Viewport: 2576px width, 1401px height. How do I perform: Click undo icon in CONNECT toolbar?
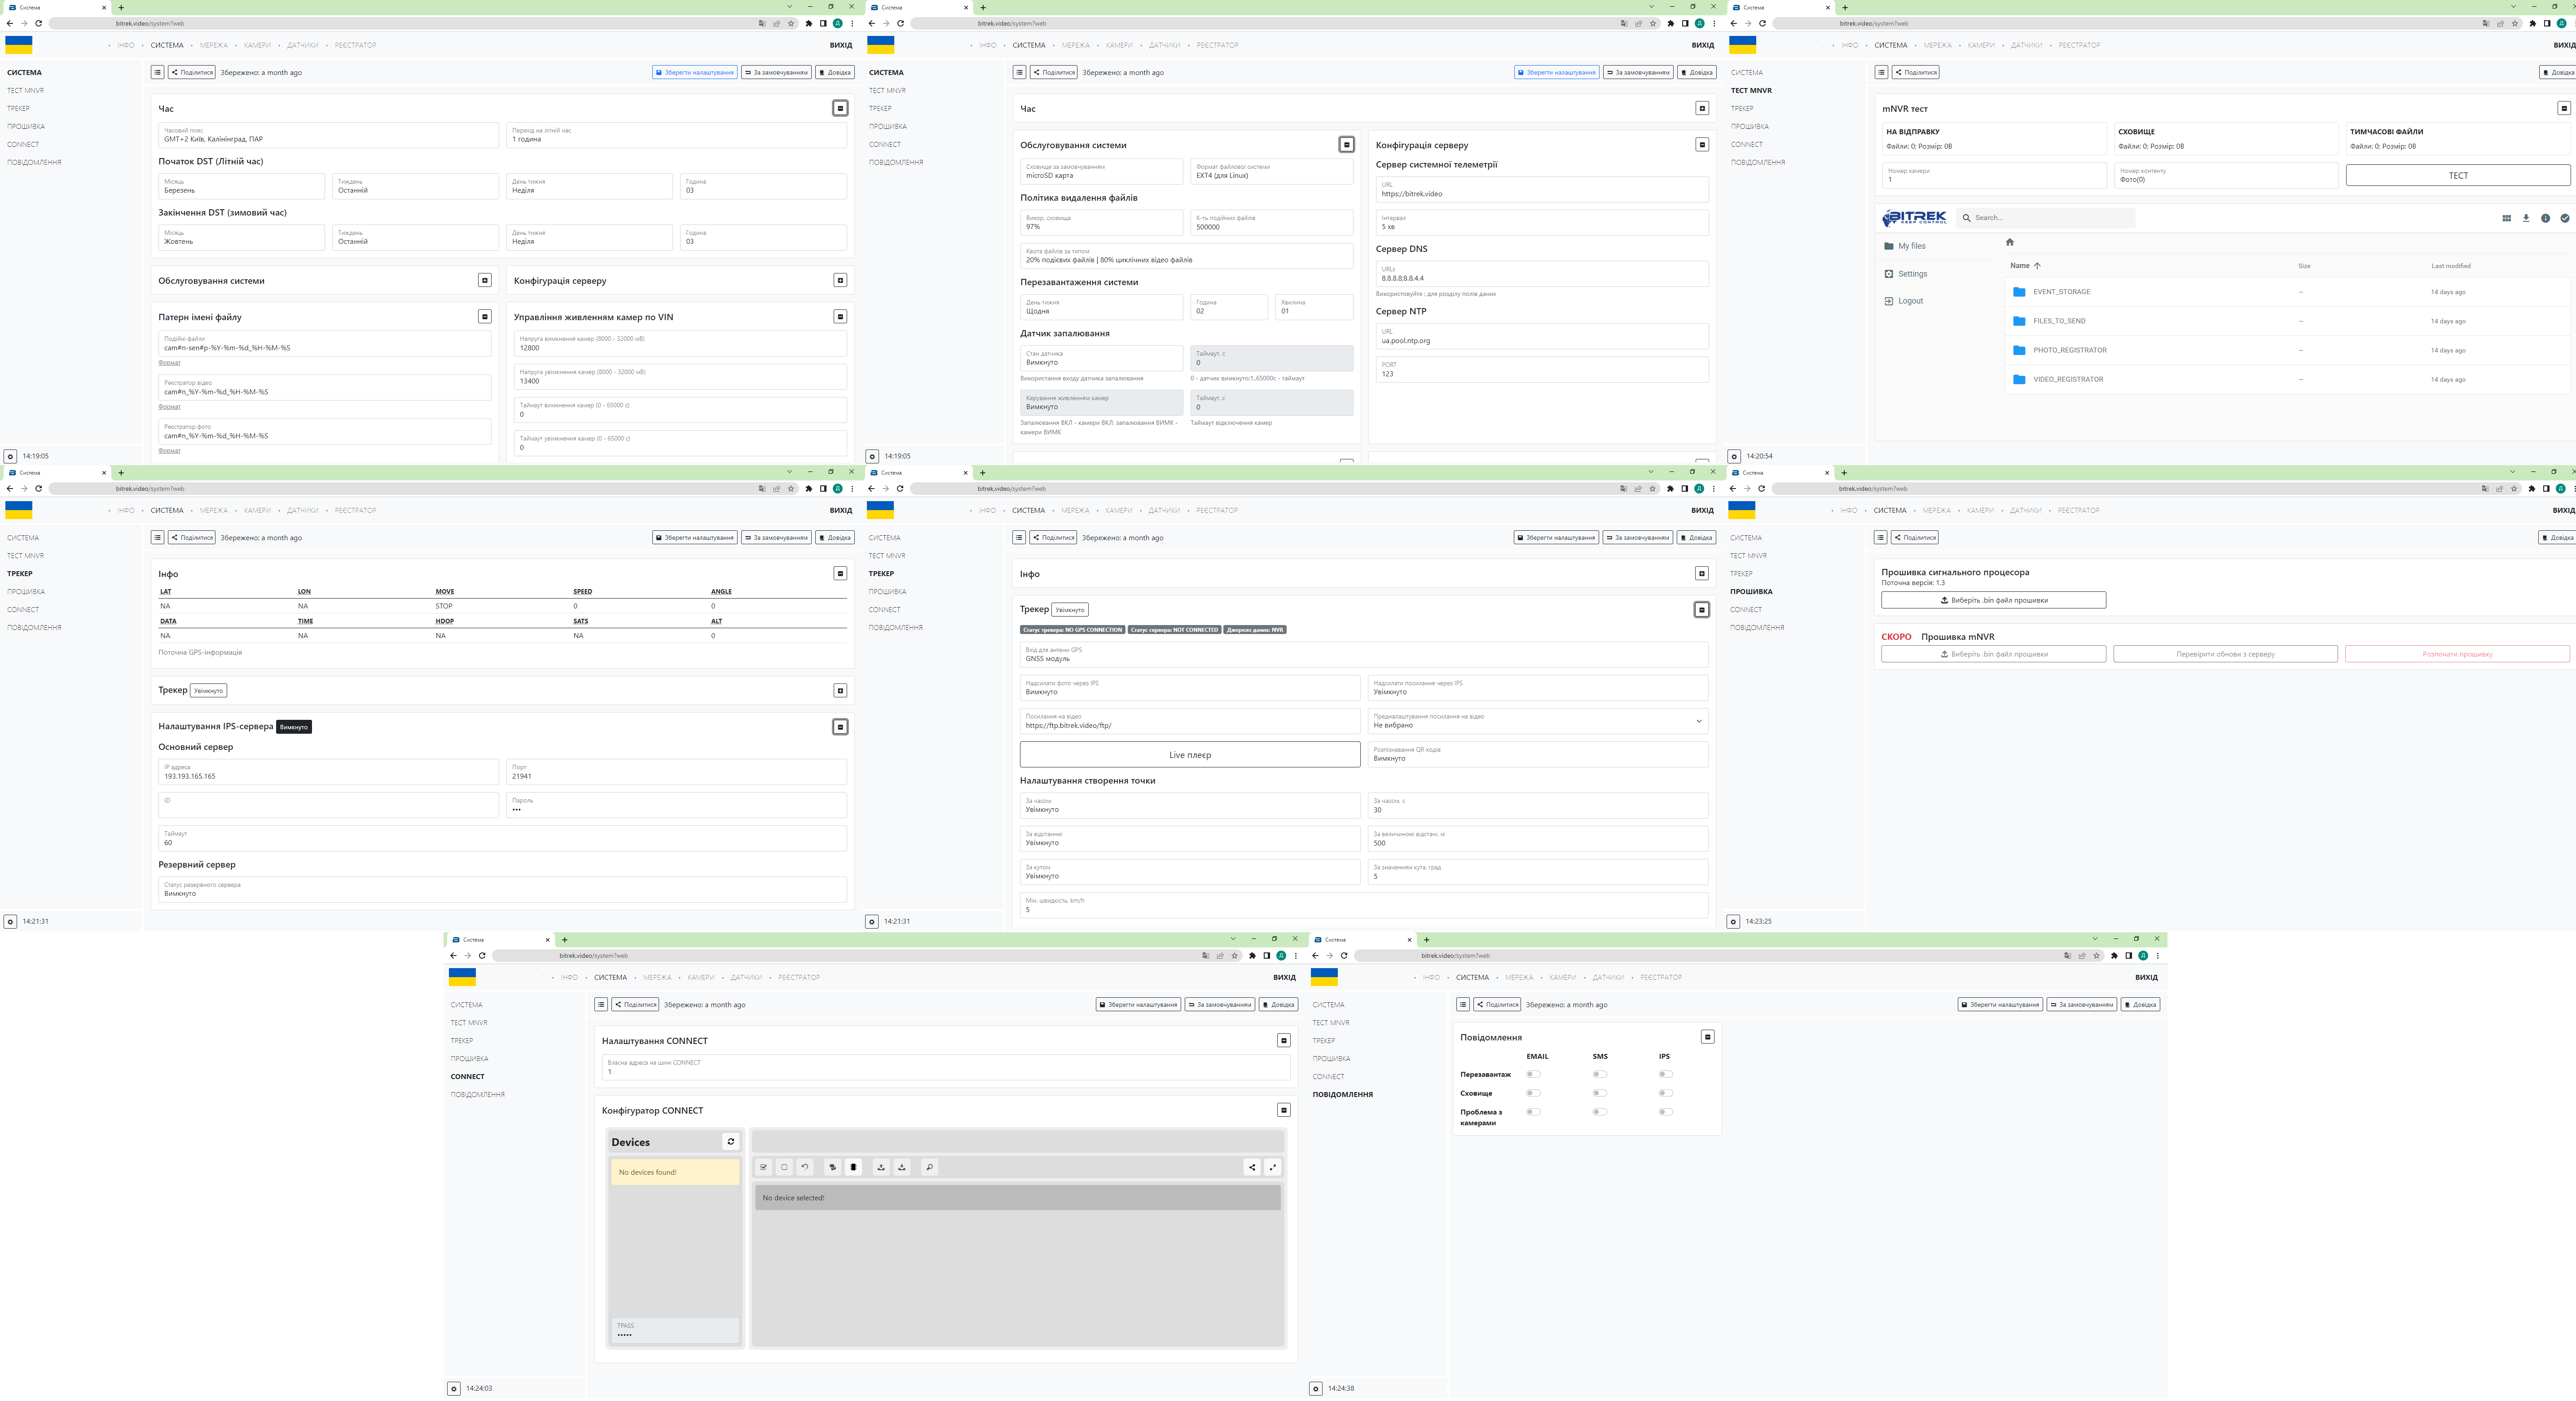click(805, 1167)
